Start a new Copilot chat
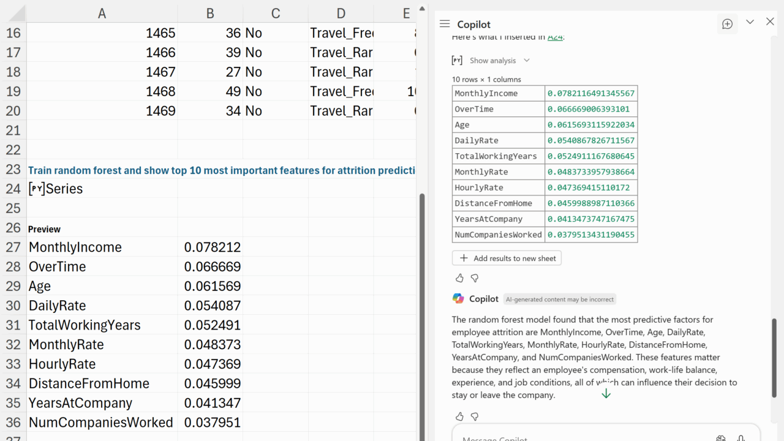Image resolution: width=784 pixels, height=441 pixels. pos(727,24)
